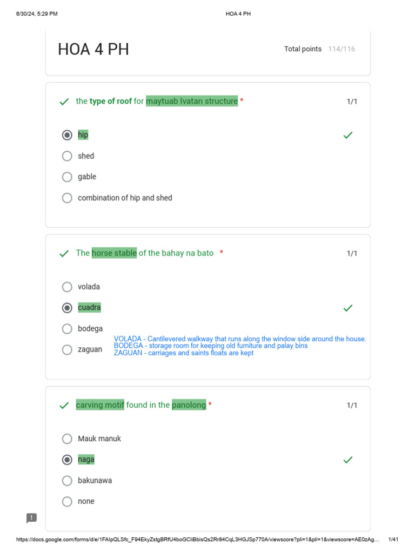
Task: Click green checkmark beside the naga answer
Action: (348, 460)
